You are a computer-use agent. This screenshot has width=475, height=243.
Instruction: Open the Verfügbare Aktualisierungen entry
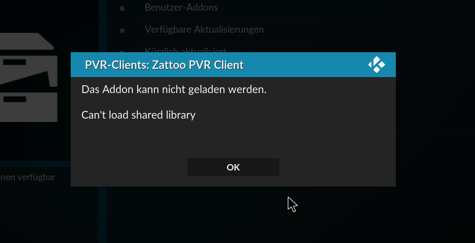pos(204,29)
